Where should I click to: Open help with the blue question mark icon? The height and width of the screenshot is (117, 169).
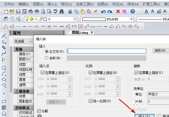[x=132, y=11]
